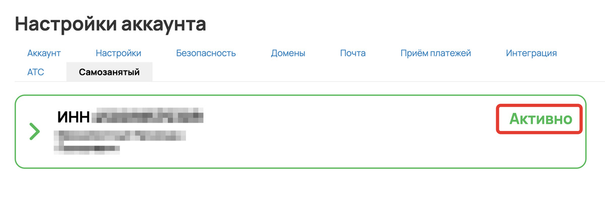The width and height of the screenshot is (605, 217).
Task: Click the blank area below the ИНН card
Action: (x=302, y=194)
